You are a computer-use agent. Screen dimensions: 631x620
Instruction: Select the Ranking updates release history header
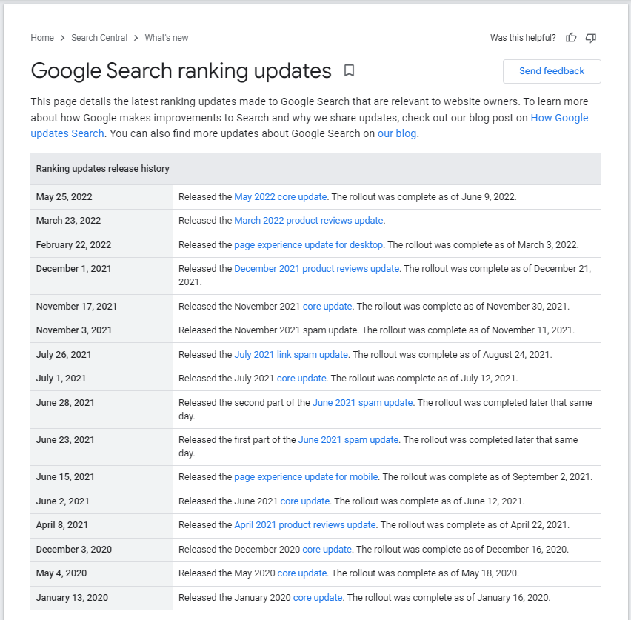(316, 169)
